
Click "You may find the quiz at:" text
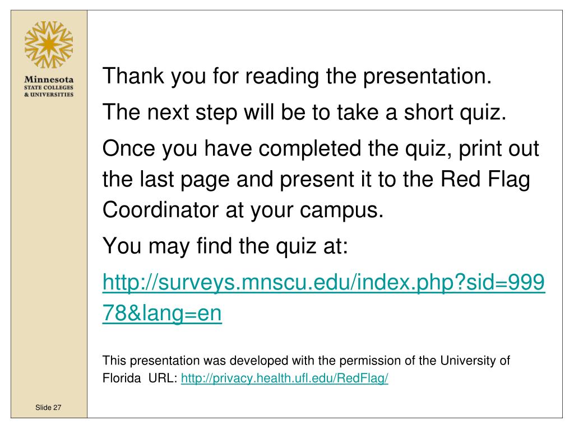pos(225,246)
